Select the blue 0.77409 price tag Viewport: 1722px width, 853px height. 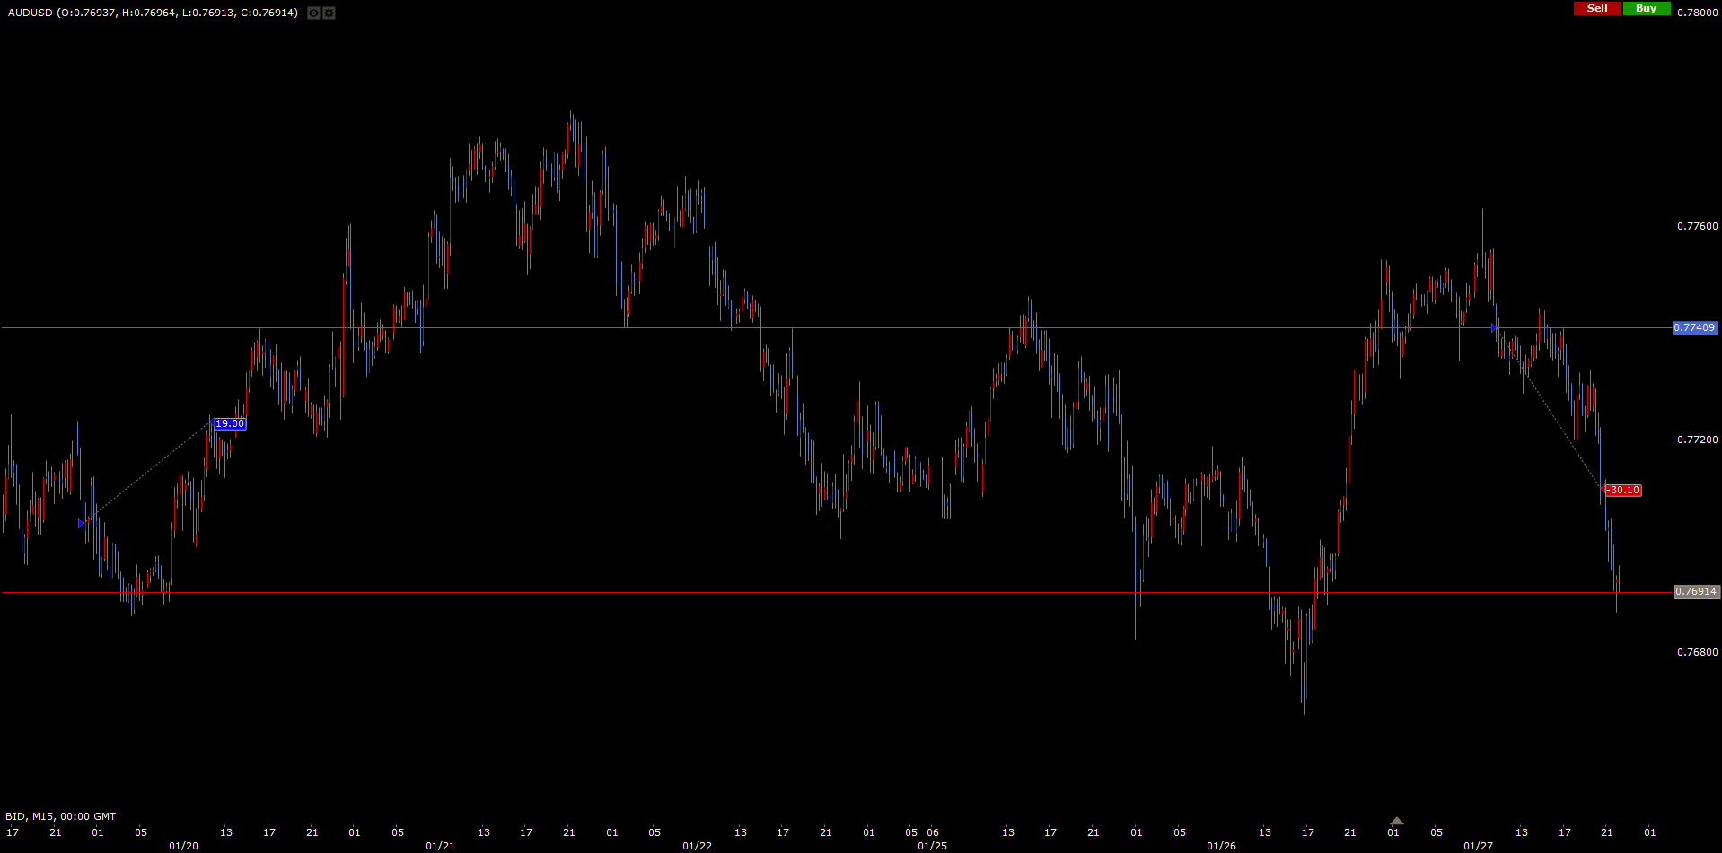pyautogui.click(x=1694, y=328)
